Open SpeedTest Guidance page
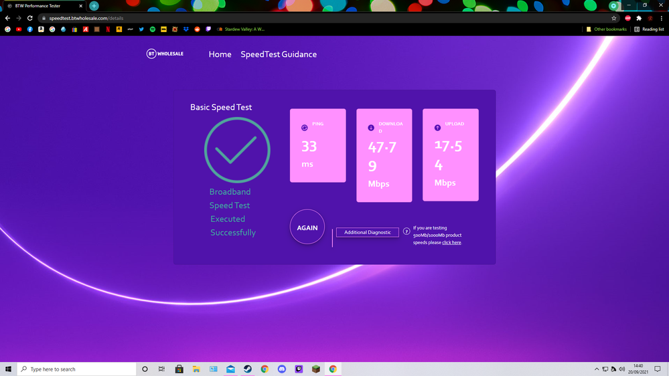 click(279, 54)
